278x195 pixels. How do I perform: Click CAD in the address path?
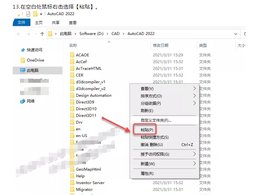(115, 34)
